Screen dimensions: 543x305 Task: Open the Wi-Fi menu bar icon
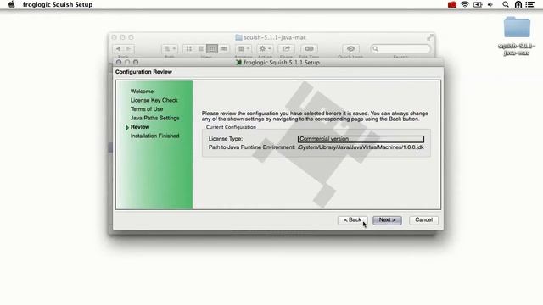pos(465,4)
